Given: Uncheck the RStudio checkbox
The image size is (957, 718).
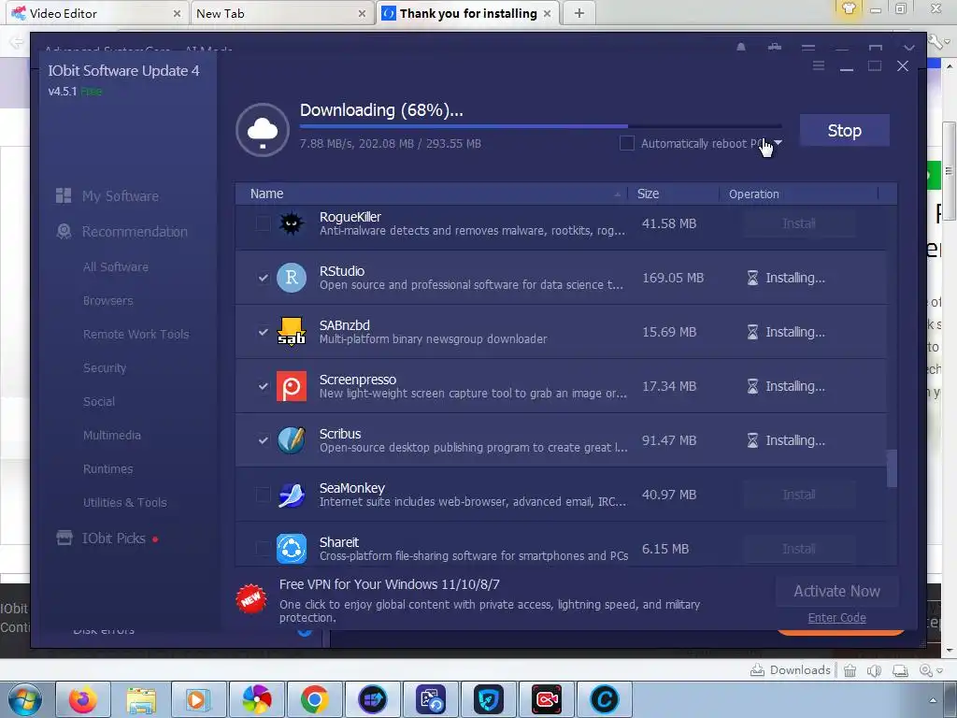Looking at the screenshot, I should 263,278.
